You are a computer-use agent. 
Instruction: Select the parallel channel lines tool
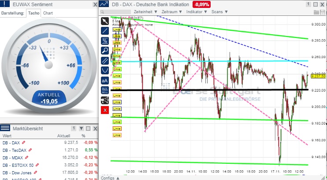coord(105,61)
